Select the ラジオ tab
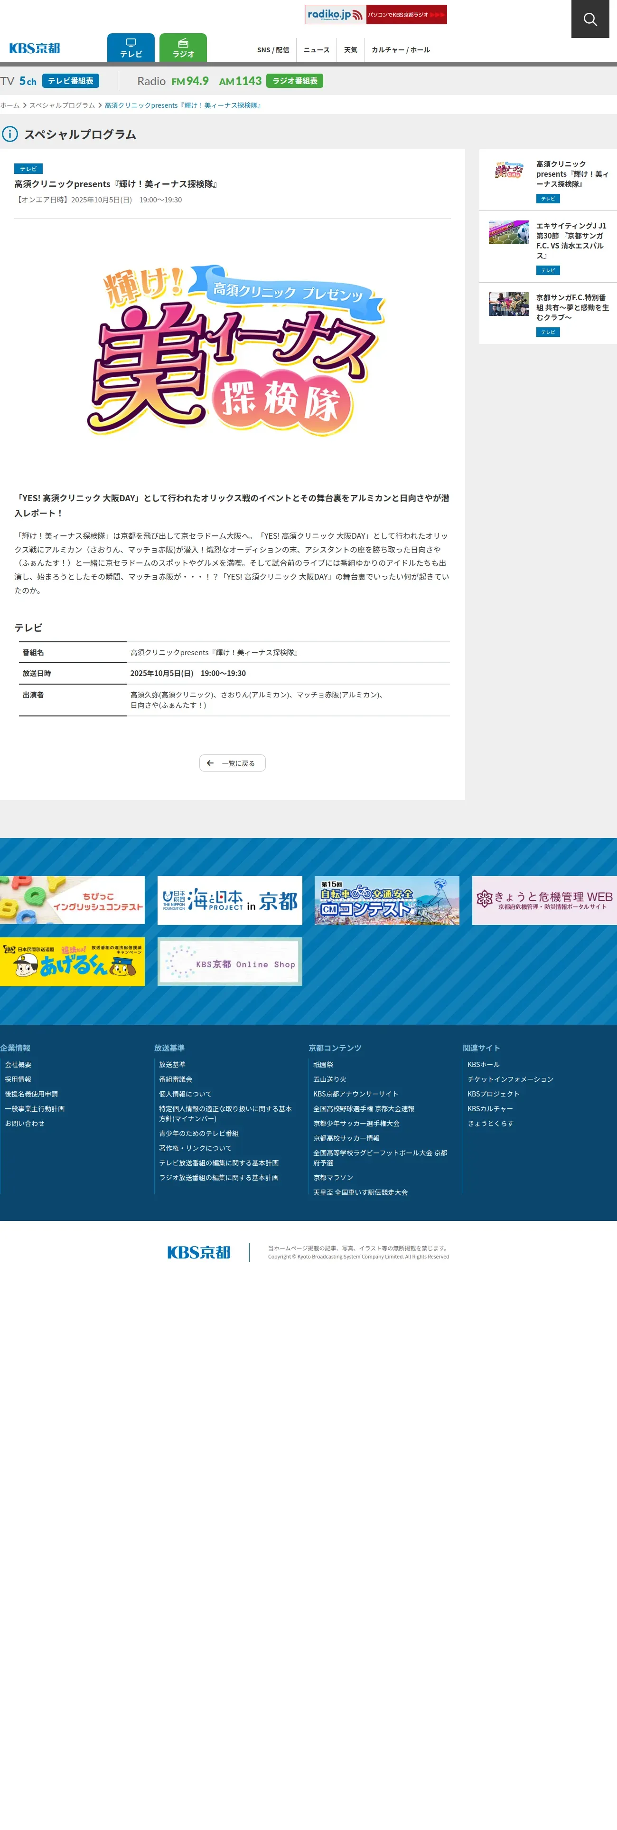 [x=183, y=48]
